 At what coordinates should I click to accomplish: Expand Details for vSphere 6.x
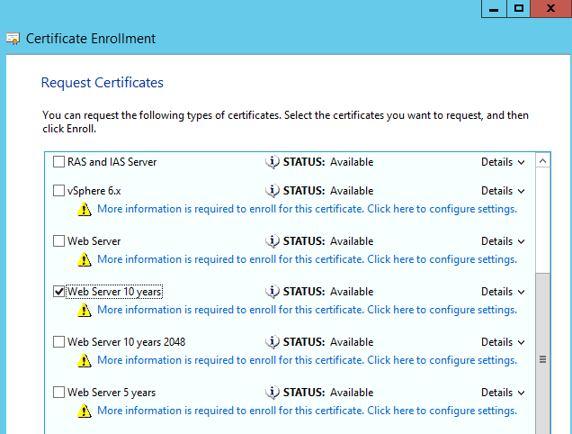coord(502,191)
